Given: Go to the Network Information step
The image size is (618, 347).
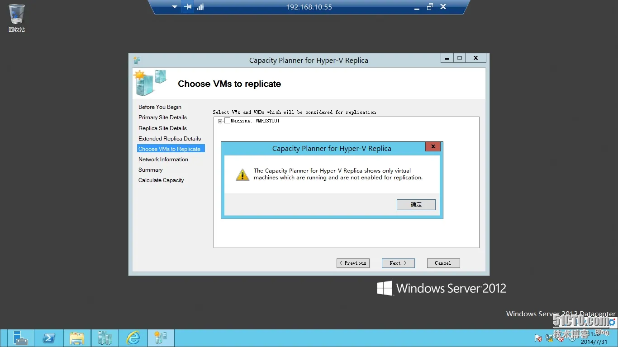Looking at the screenshot, I should [163, 159].
